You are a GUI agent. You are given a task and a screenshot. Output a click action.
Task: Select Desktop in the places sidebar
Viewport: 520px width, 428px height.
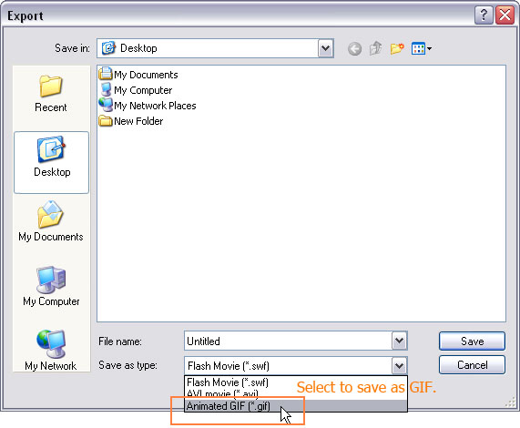pos(51,162)
